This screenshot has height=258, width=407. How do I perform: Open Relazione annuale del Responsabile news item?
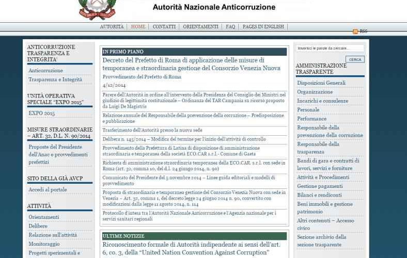pos(193,118)
